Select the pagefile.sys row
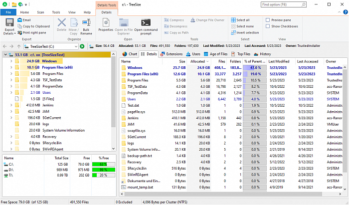The width and height of the screenshot is (349, 205). click(x=231, y=112)
